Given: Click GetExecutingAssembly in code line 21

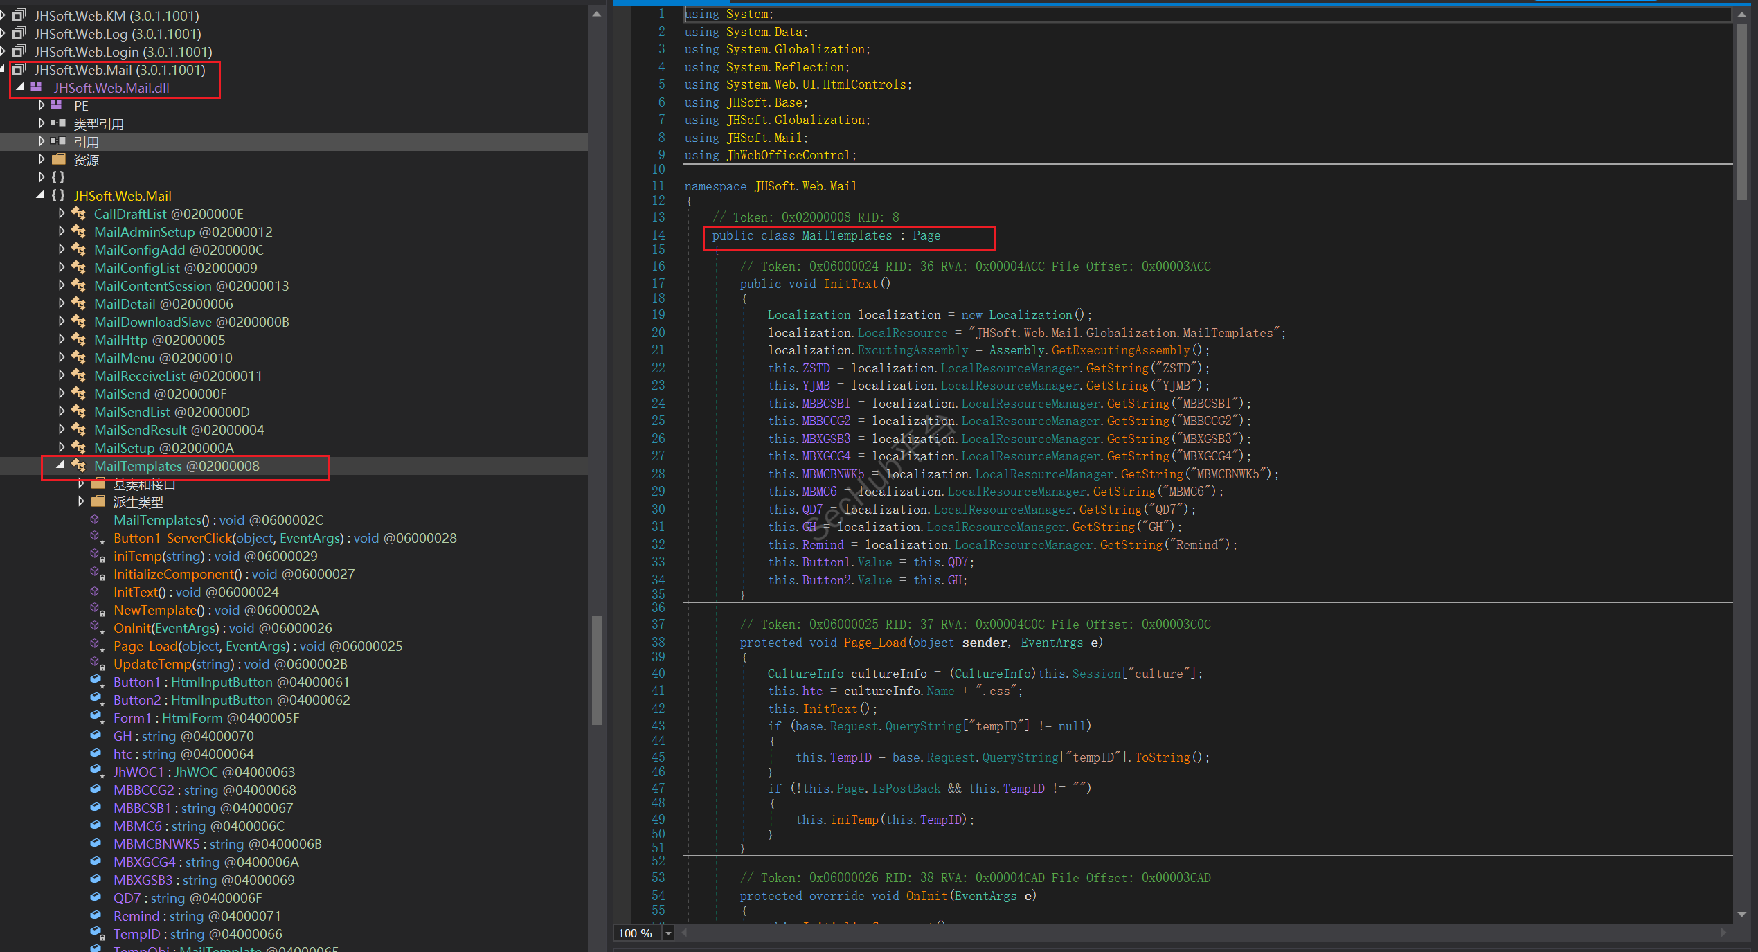Looking at the screenshot, I should click(1120, 350).
